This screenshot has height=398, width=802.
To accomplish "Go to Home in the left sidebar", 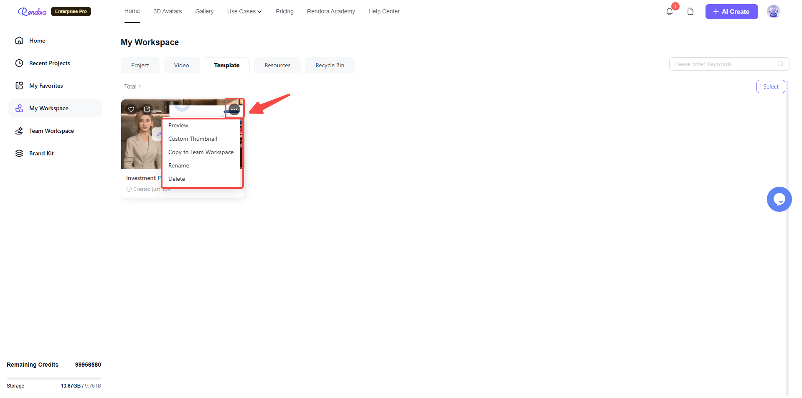I will coord(55,41).
